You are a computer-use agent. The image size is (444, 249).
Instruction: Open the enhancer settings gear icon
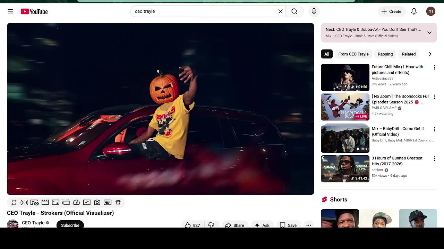tap(118, 202)
